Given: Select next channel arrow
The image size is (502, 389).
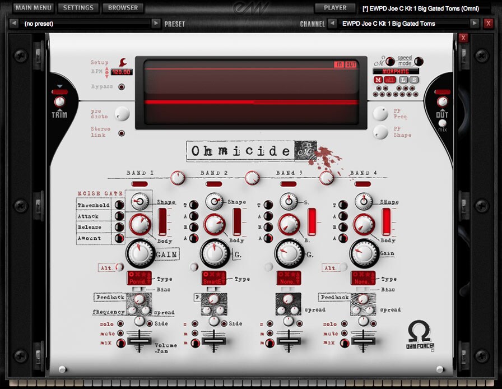Looking at the screenshot, I should 475,23.
